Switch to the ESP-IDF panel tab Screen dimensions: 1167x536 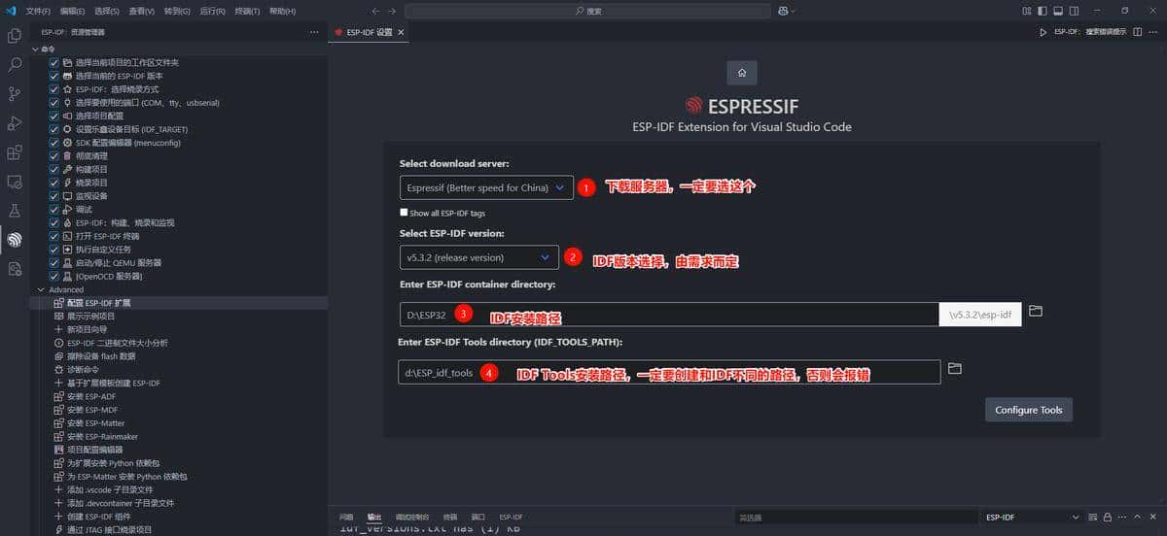511,517
